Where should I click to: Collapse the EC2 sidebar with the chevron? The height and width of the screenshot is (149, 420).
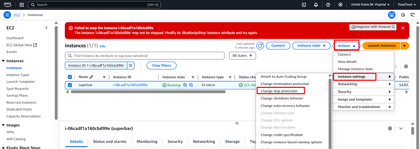coord(46,28)
